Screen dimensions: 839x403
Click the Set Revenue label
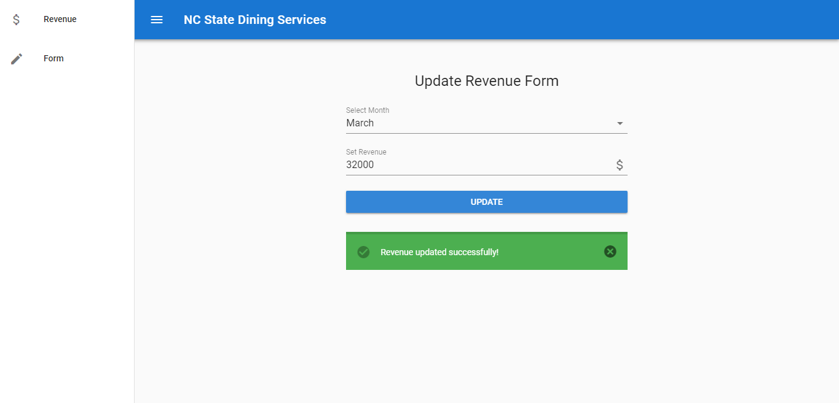pyautogui.click(x=366, y=152)
